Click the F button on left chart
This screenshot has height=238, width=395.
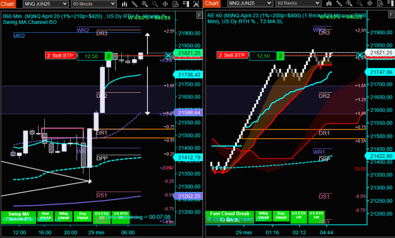pyautogui.click(x=199, y=16)
